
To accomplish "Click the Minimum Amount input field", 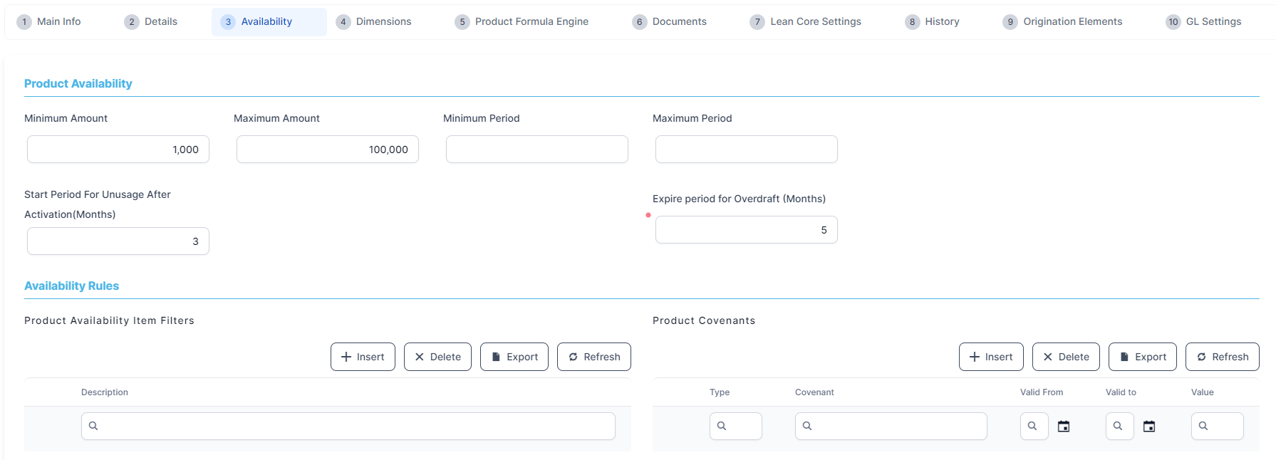I will (118, 150).
